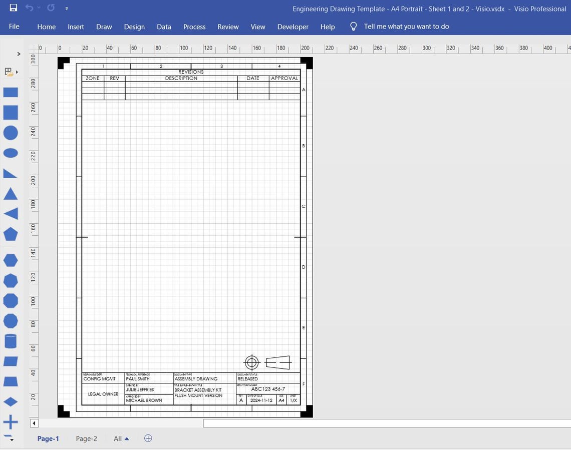
Task: Click the Tell me what you want to do box
Action: (x=406, y=26)
